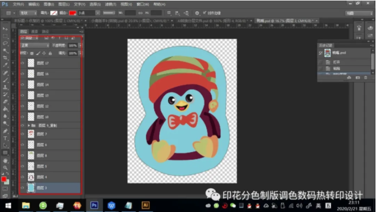Select the Horizontal Type tool

point(5,138)
